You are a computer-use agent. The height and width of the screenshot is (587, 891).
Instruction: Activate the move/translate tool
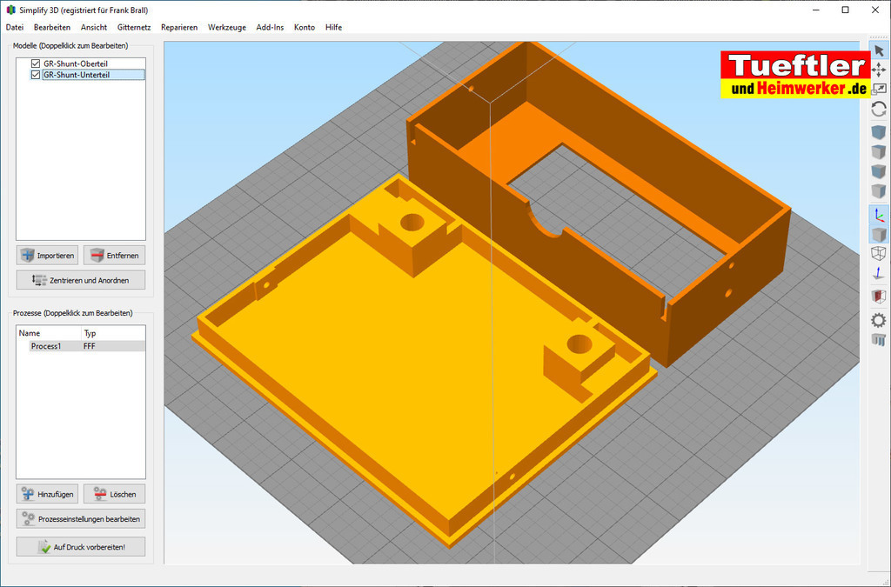879,70
